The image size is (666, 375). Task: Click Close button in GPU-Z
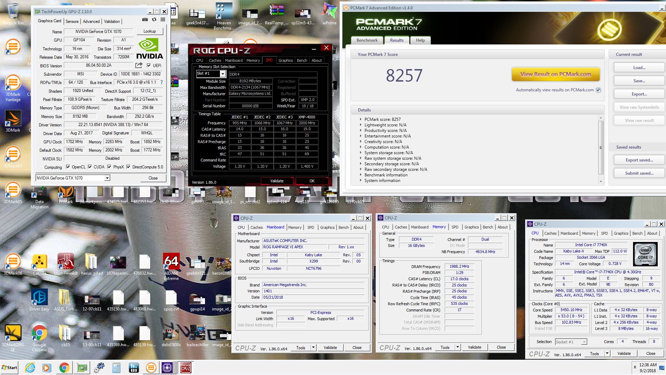(x=153, y=178)
